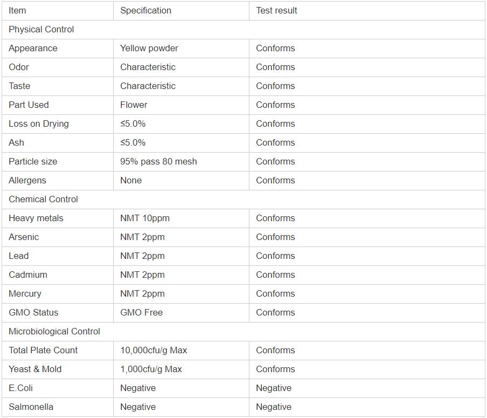
Task: Click the GMO Free specification cell
Action: [141, 313]
